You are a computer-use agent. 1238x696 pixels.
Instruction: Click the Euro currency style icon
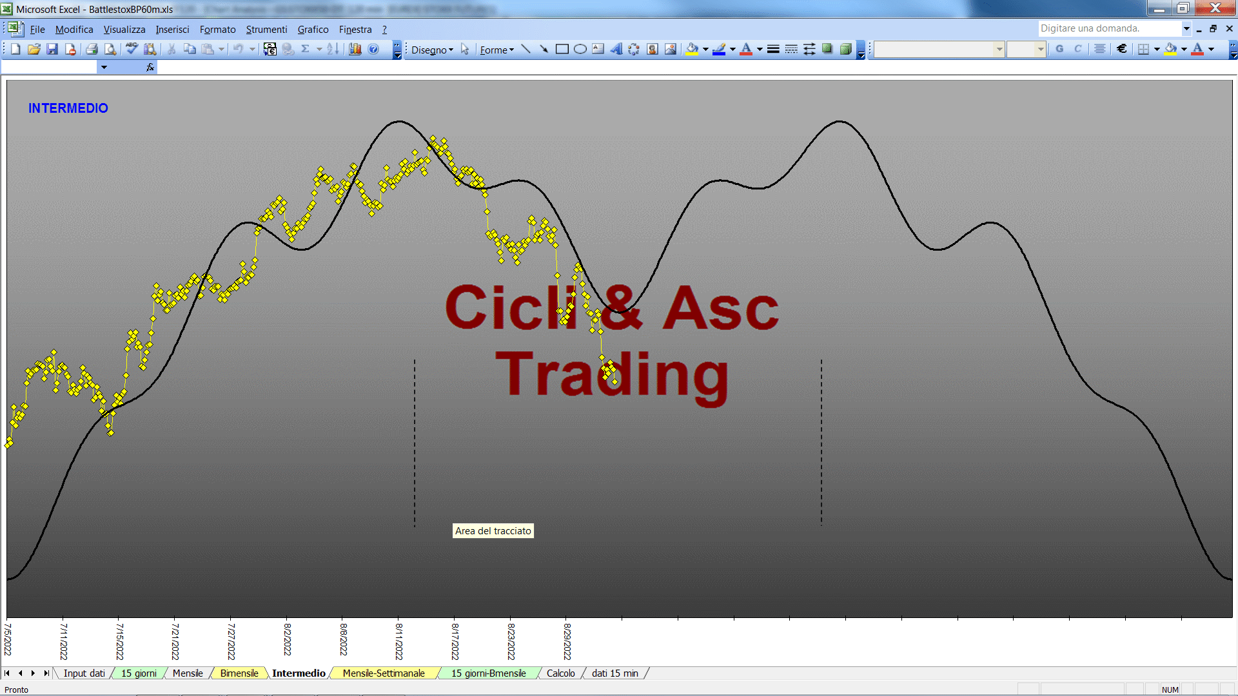pos(1122,49)
